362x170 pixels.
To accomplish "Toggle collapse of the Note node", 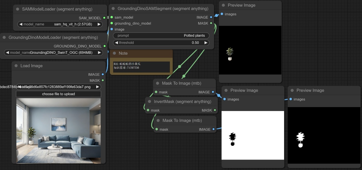I will coord(114,53).
